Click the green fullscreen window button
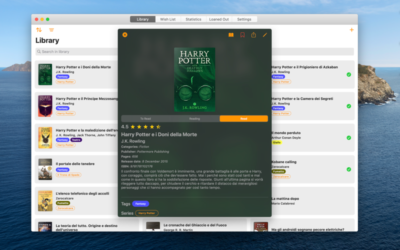 click(47, 19)
